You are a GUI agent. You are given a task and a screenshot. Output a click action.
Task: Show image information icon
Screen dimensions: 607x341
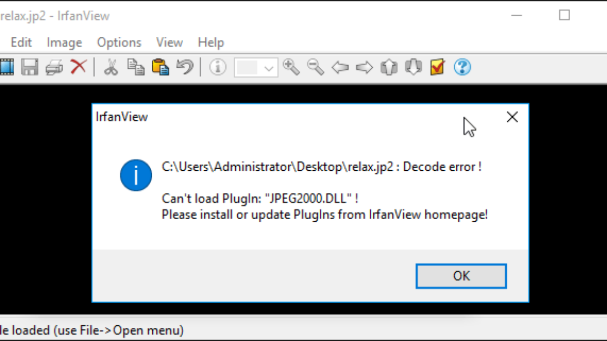[x=218, y=67]
